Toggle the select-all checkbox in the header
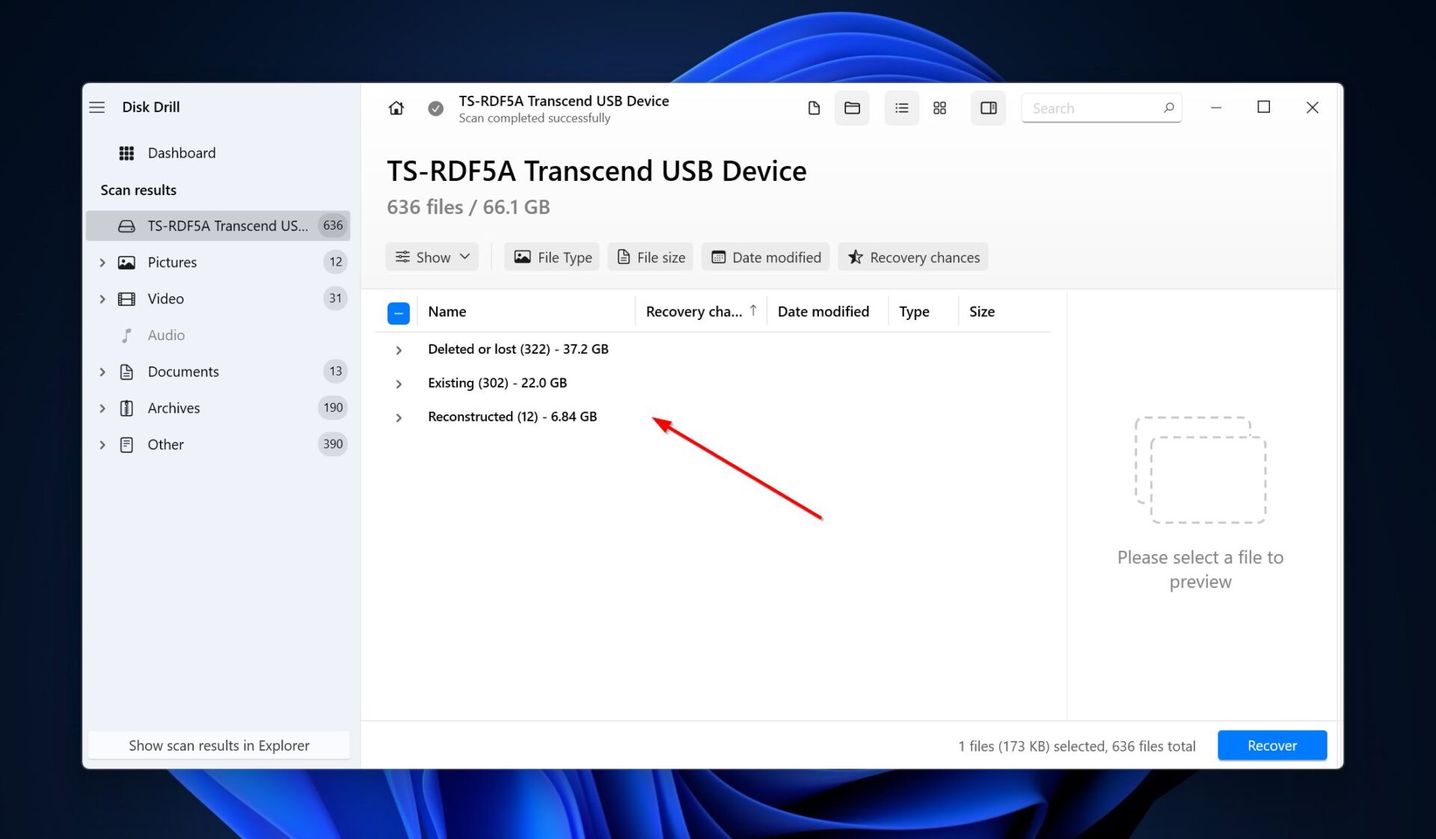The image size is (1436, 839). [398, 313]
